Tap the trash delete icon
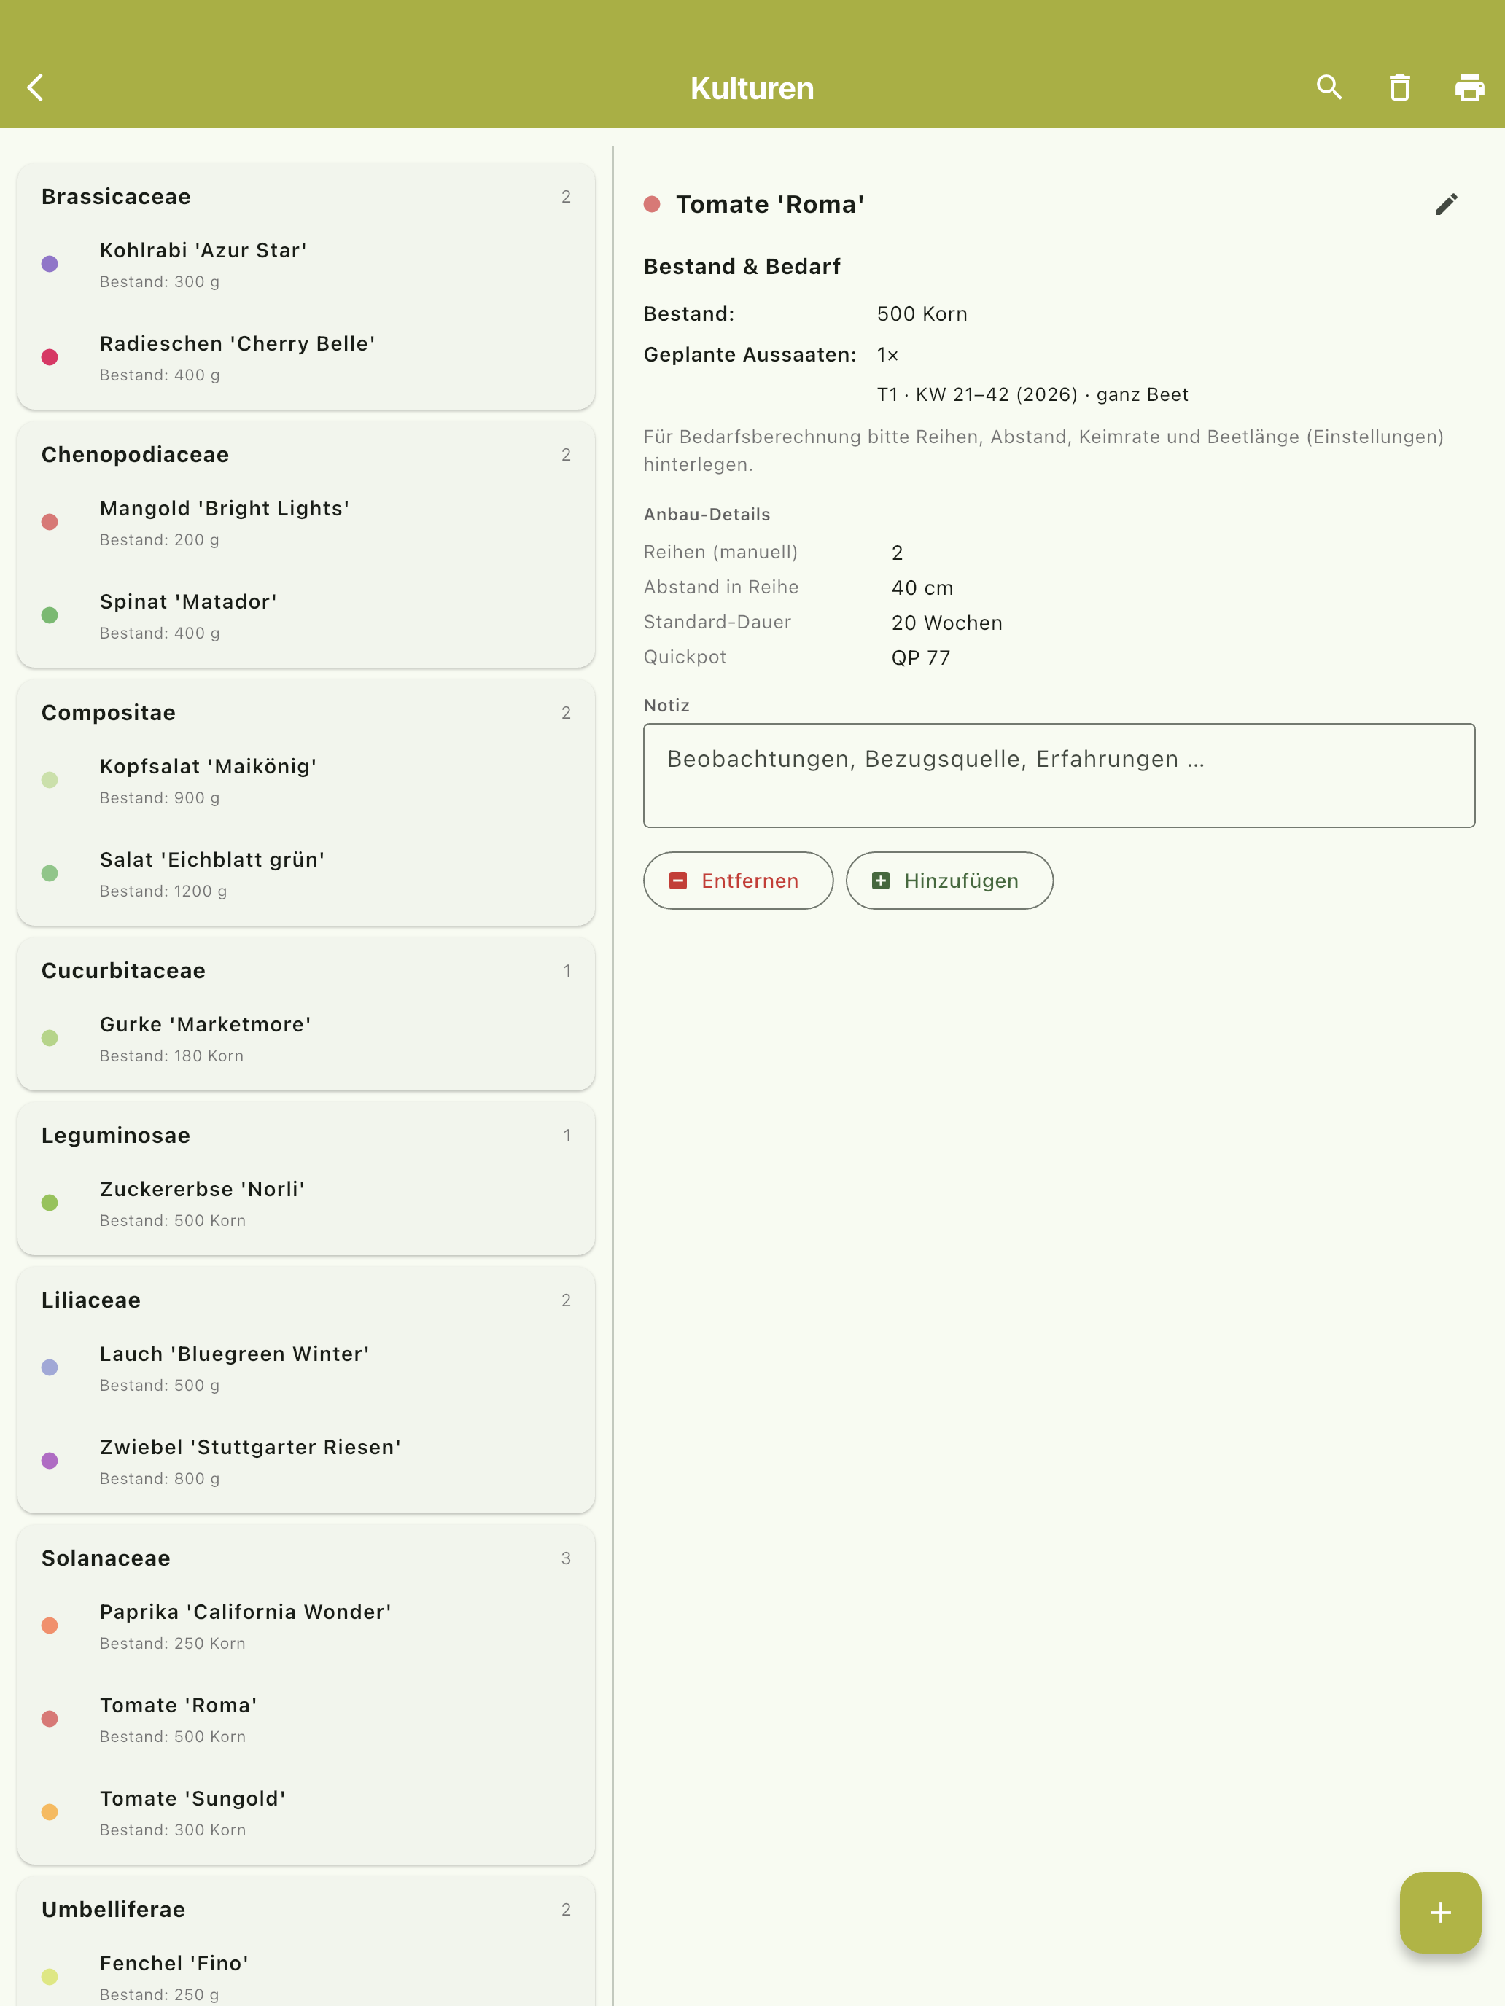 [1400, 88]
